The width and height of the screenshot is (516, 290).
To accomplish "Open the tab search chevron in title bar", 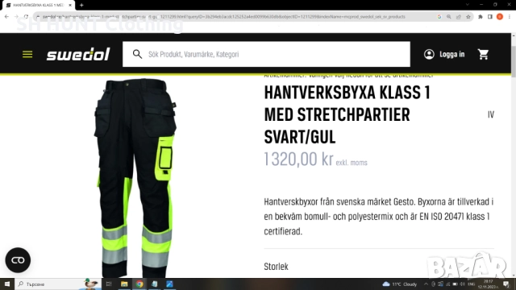I will (x=468, y=5).
